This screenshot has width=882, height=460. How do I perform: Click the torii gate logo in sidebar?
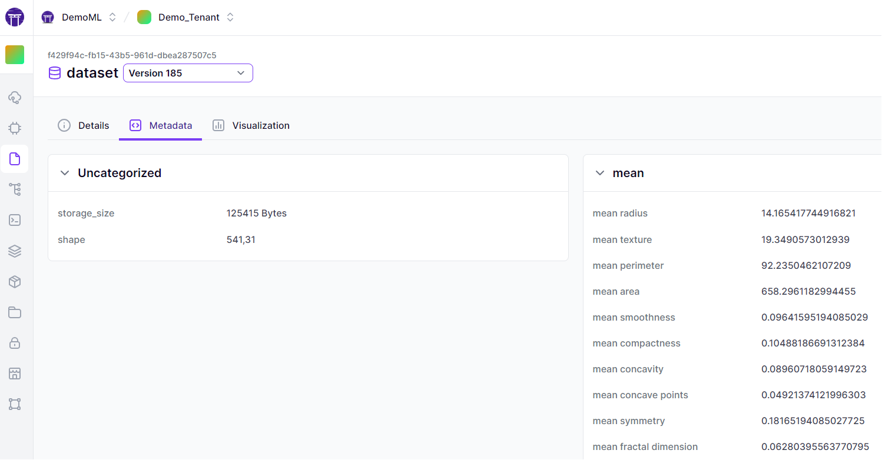pyautogui.click(x=15, y=18)
